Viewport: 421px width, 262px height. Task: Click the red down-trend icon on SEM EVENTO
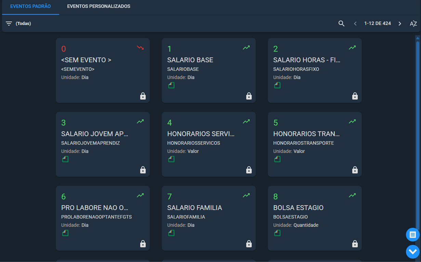click(140, 48)
